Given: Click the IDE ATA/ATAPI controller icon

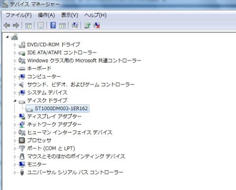Looking at the screenshot, I should point(22,53).
